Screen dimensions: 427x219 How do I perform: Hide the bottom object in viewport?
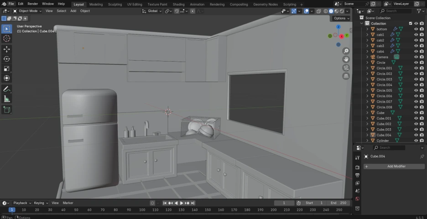416,29
